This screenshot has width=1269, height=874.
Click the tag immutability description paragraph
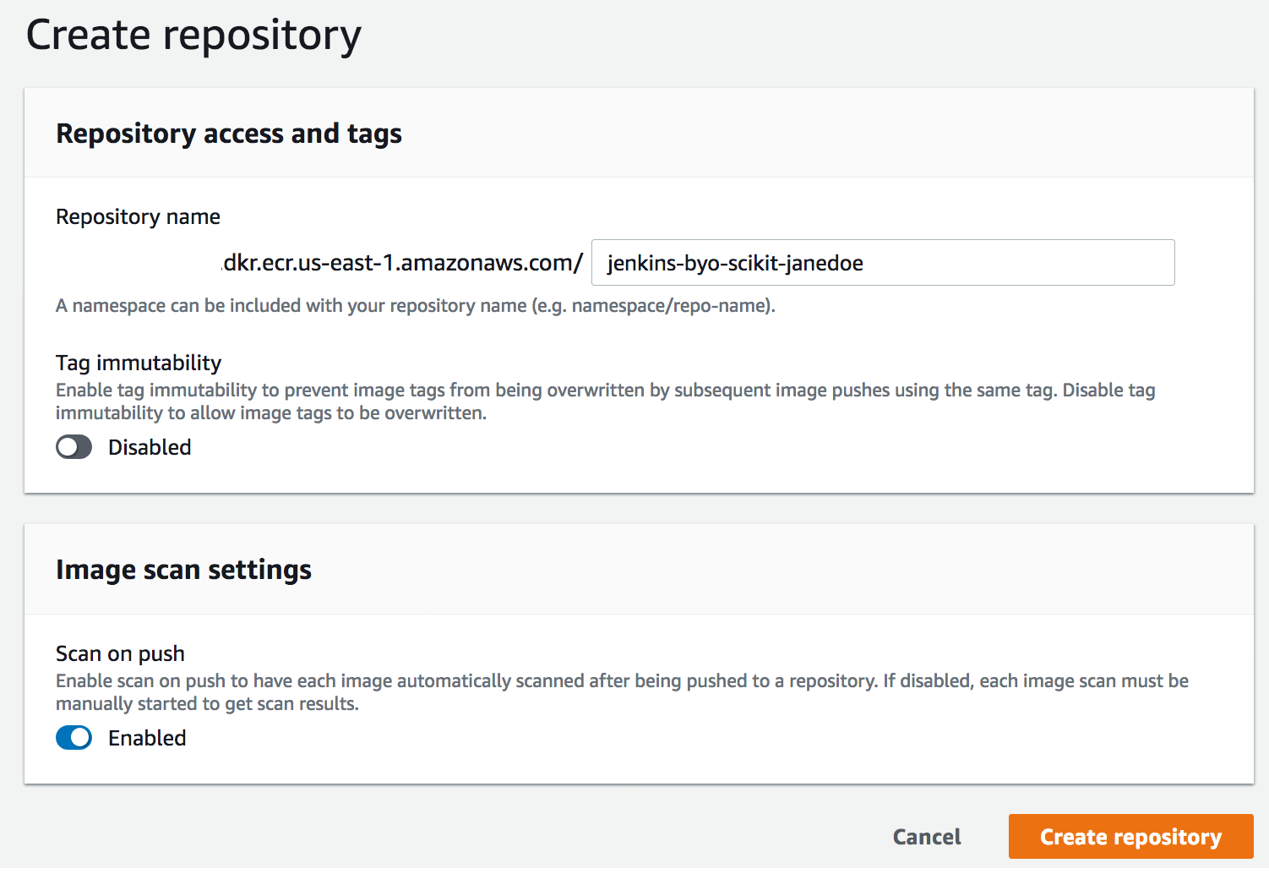click(x=605, y=401)
